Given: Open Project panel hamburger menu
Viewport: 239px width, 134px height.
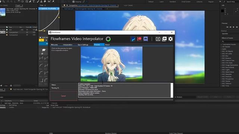Looking at the screenshot, I should 22,5.
